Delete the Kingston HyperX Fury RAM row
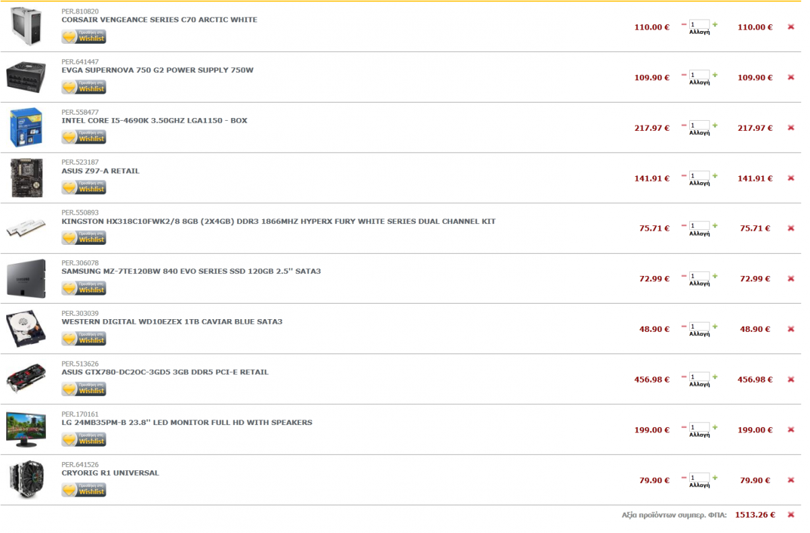The image size is (810, 533). pos(791,228)
